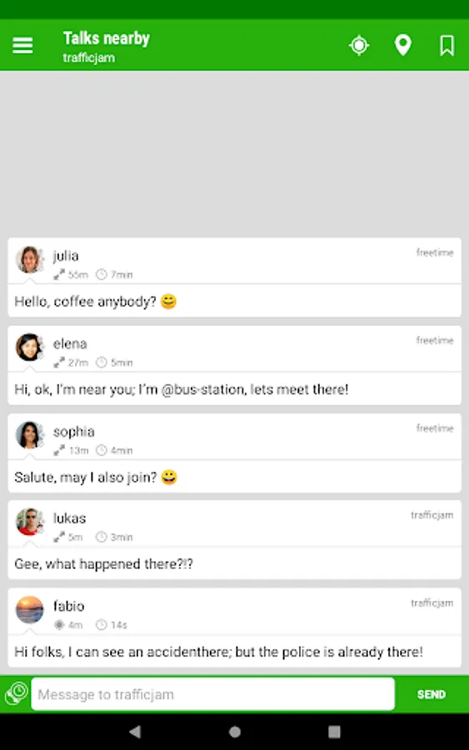This screenshot has width=469, height=750.
Task: Open the map pin location icon
Action: [403, 46]
